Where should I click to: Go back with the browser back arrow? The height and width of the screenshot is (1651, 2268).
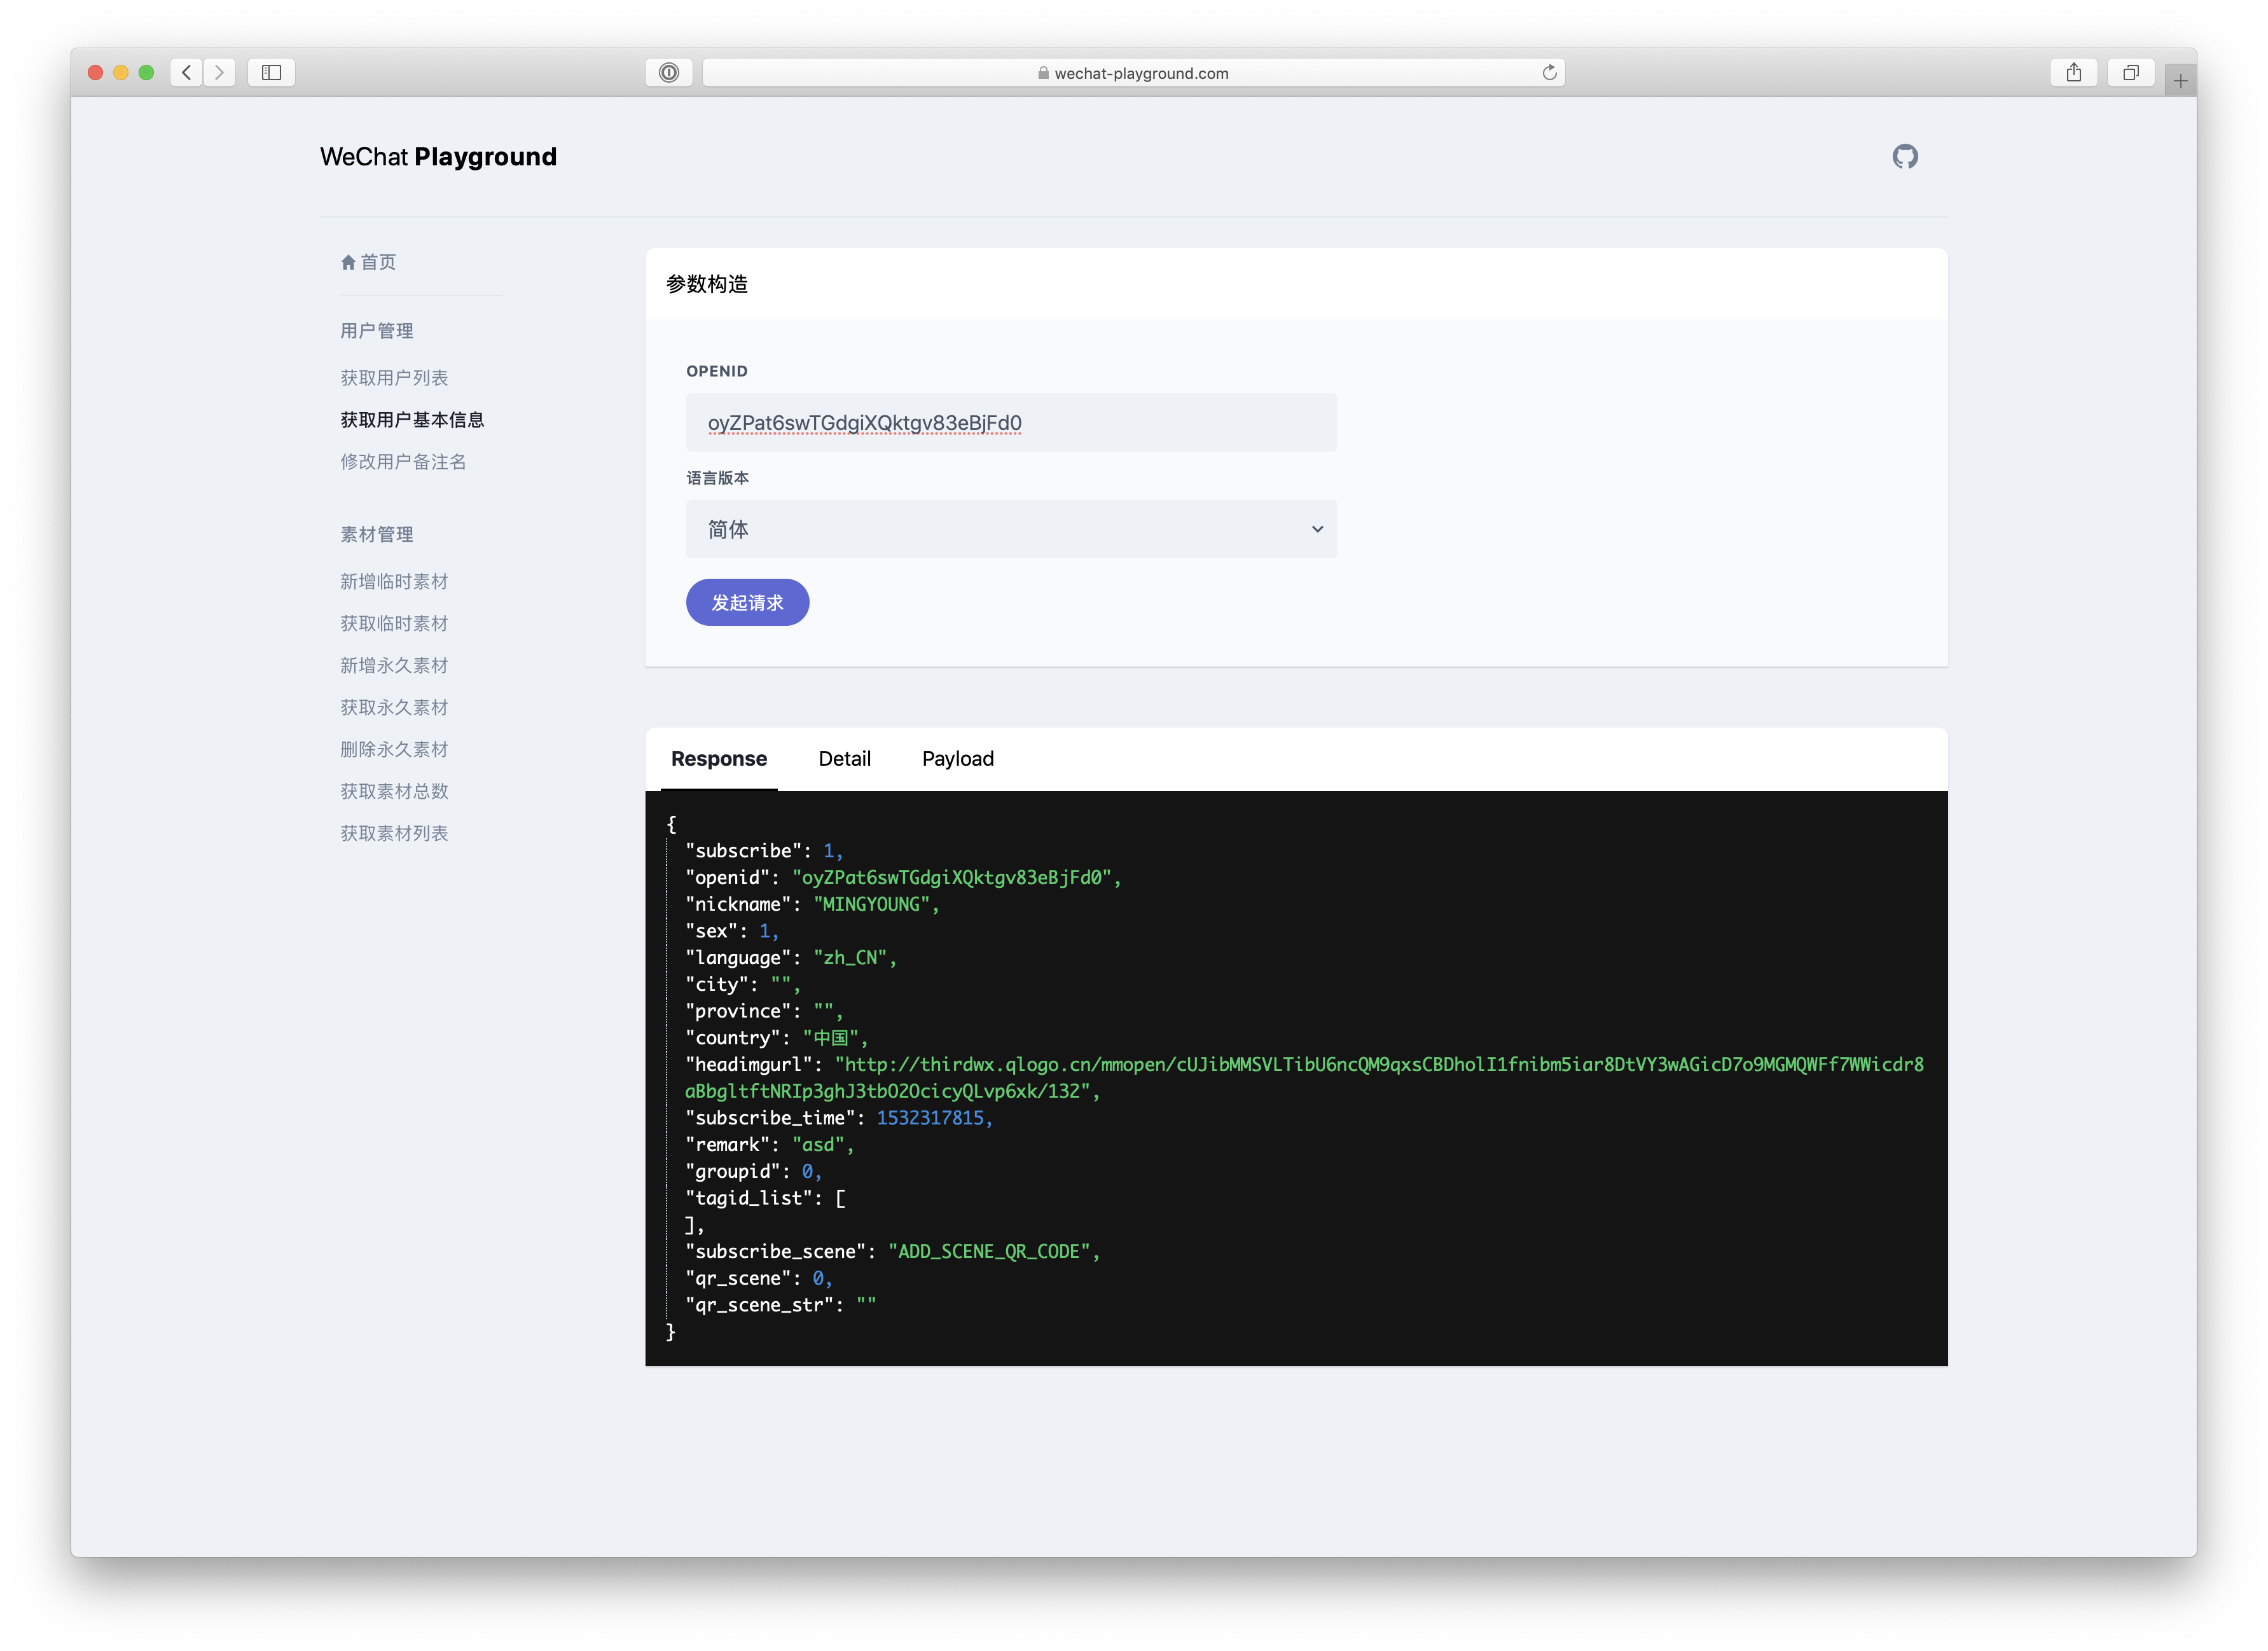click(186, 72)
